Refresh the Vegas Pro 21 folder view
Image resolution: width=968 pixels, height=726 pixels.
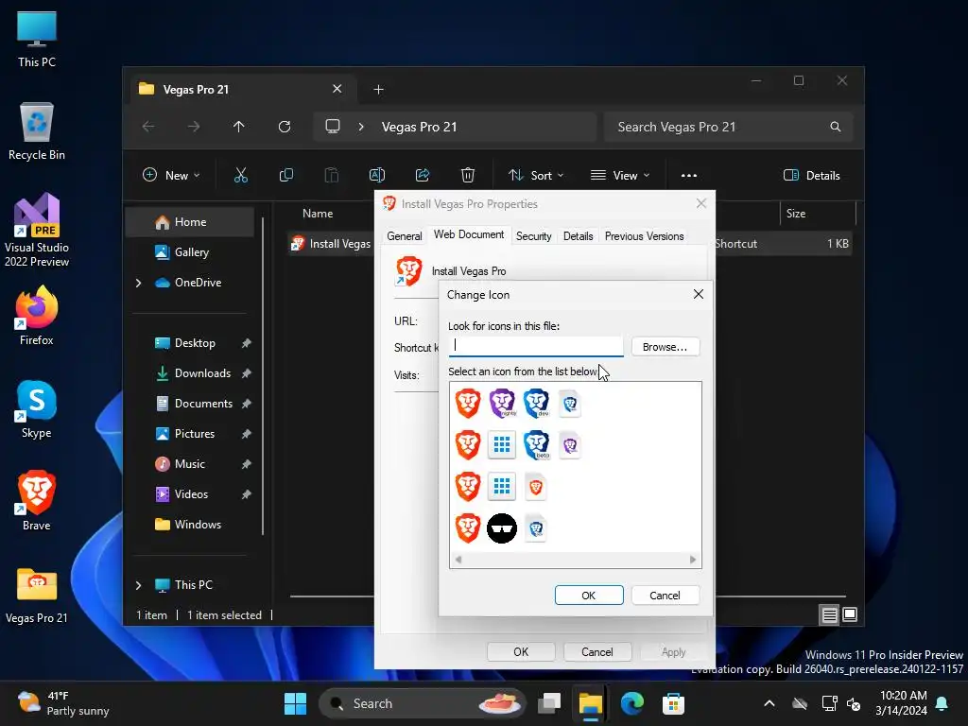(285, 127)
